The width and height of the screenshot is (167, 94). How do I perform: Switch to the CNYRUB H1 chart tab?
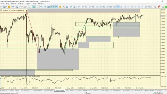[x=49, y=91]
